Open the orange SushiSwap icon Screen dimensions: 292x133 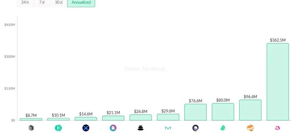(250, 128)
